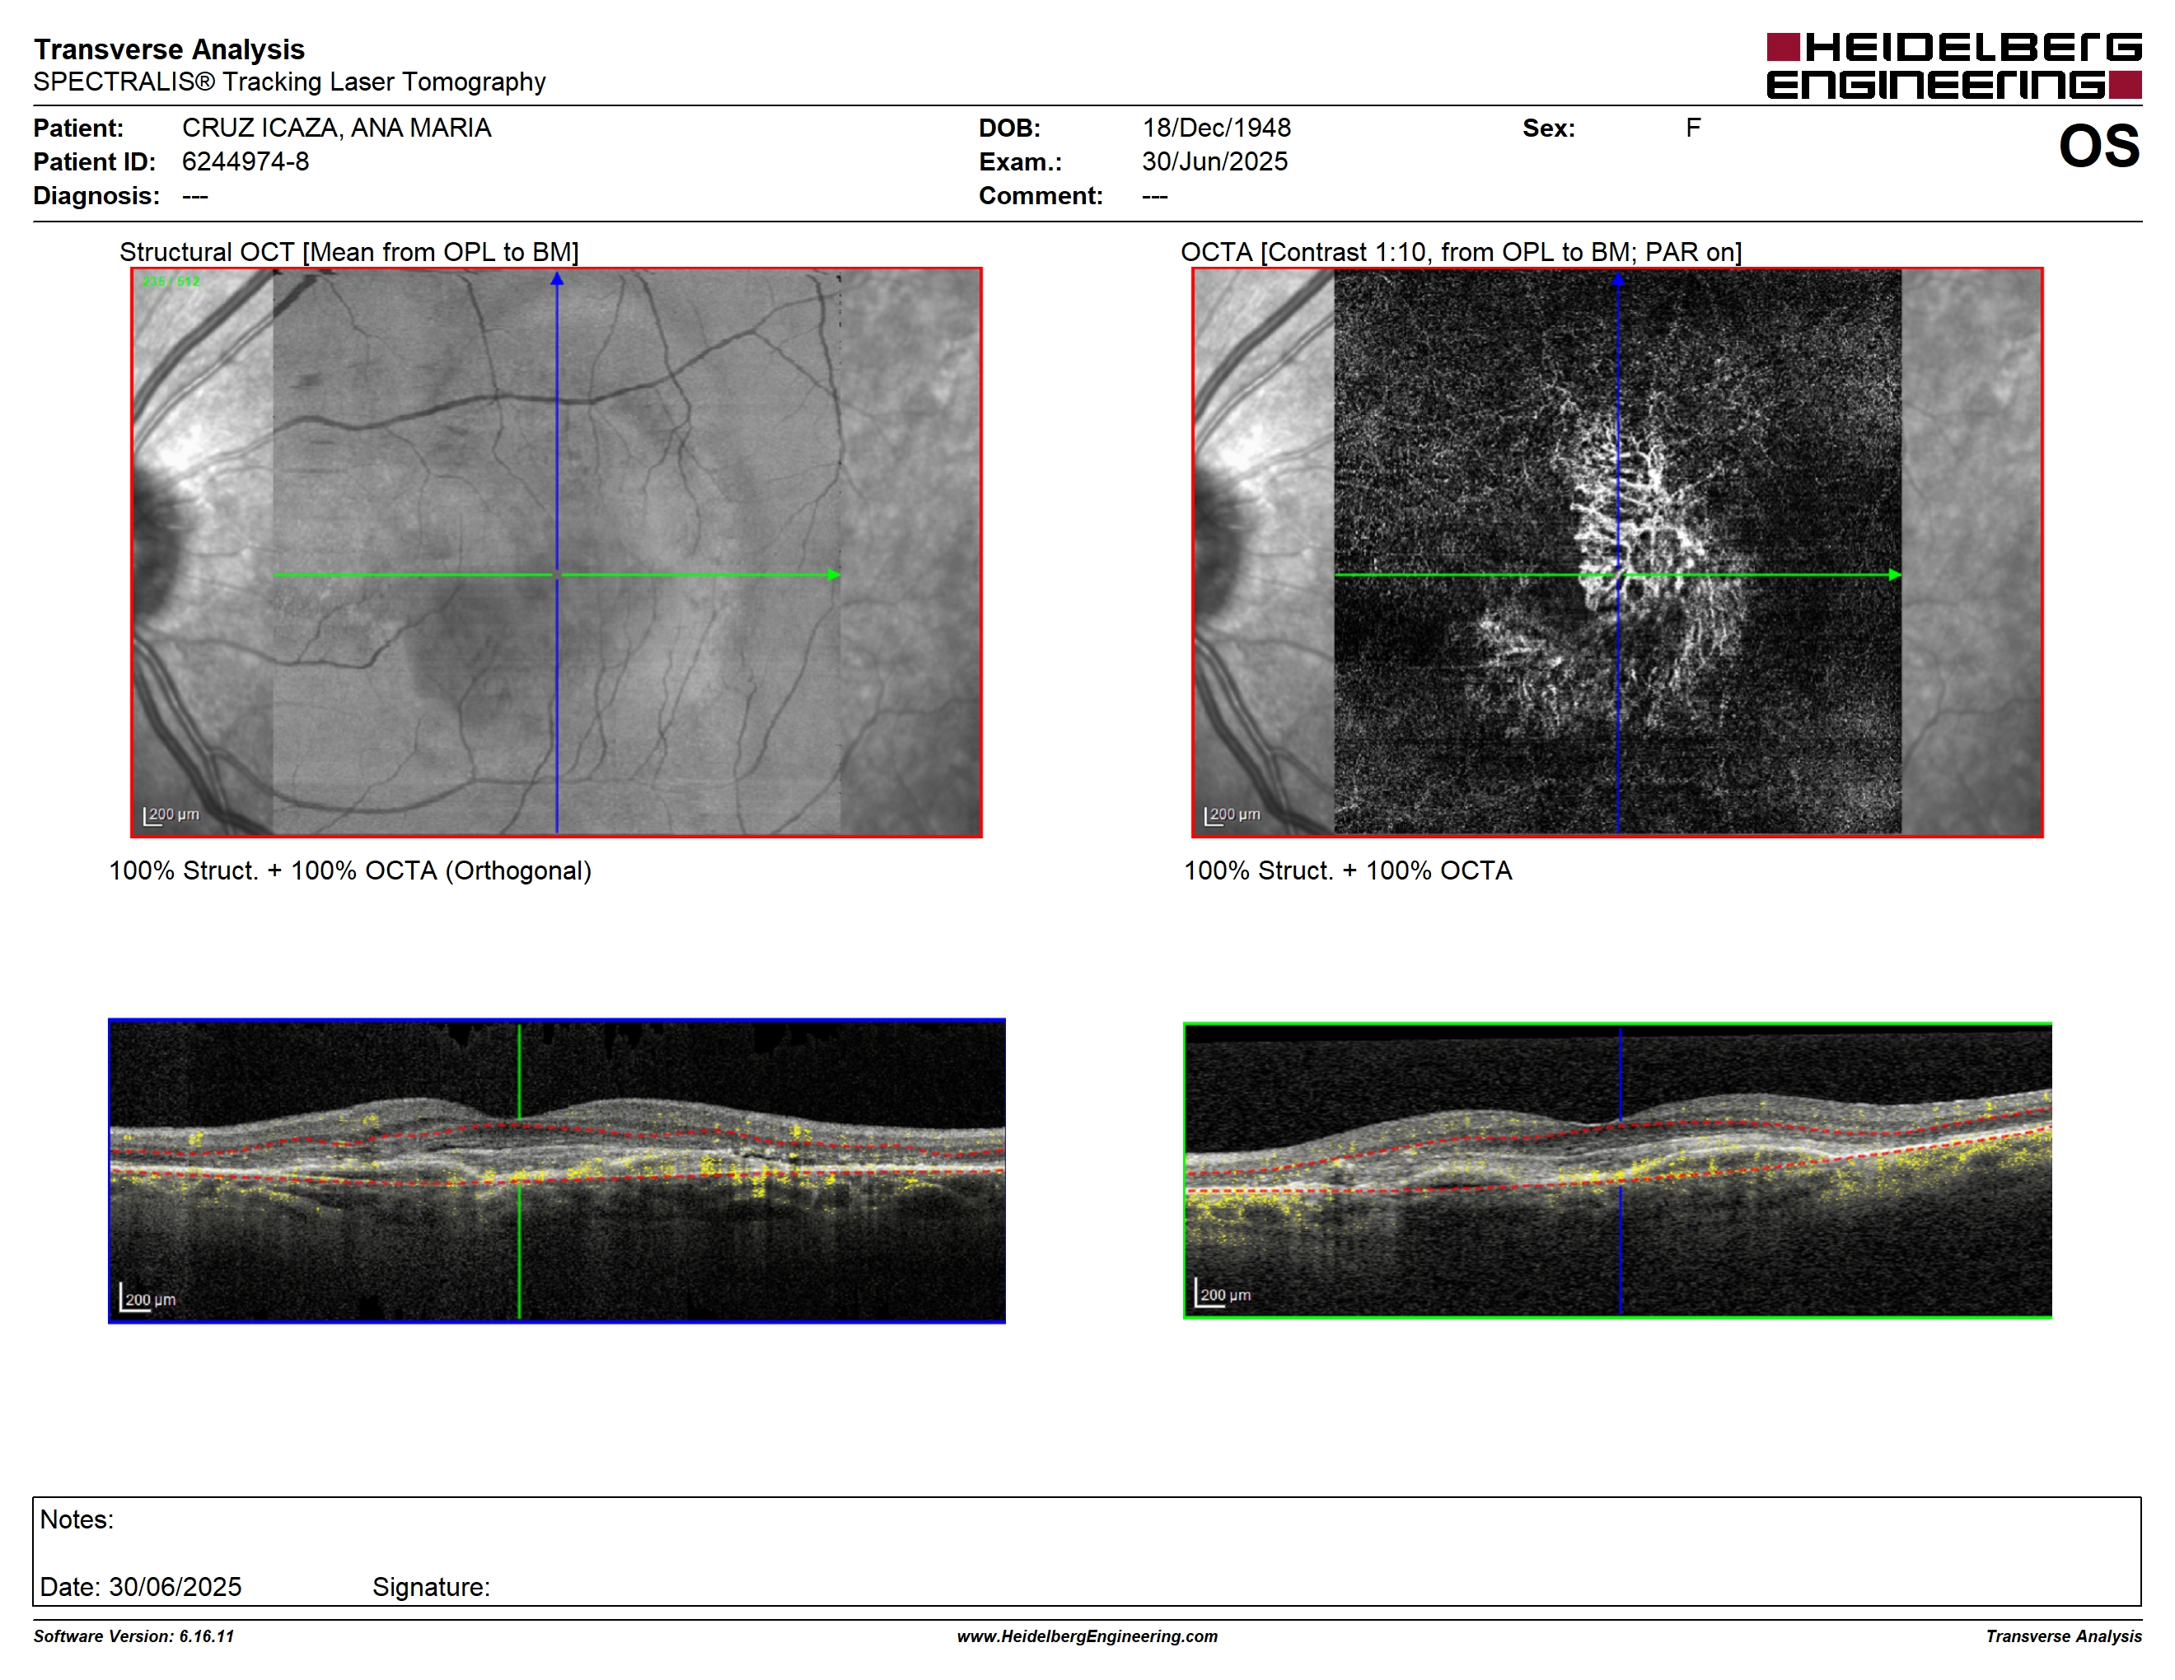2175x1680 pixels.
Task: Click the 200 µm scale bar on blue-bordered B-scan
Action: pyautogui.click(x=148, y=1298)
